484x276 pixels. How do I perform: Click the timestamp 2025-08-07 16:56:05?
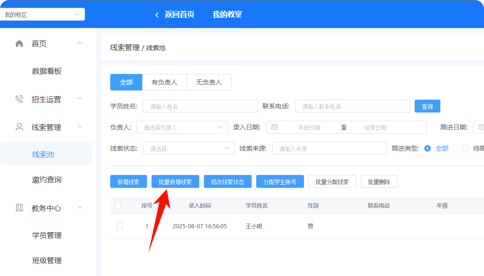click(200, 226)
